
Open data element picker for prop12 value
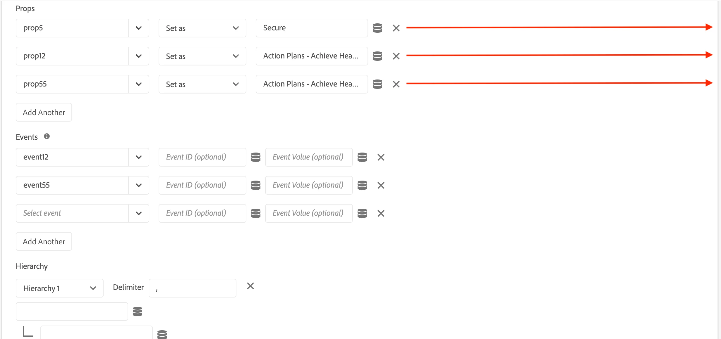point(377,56)
